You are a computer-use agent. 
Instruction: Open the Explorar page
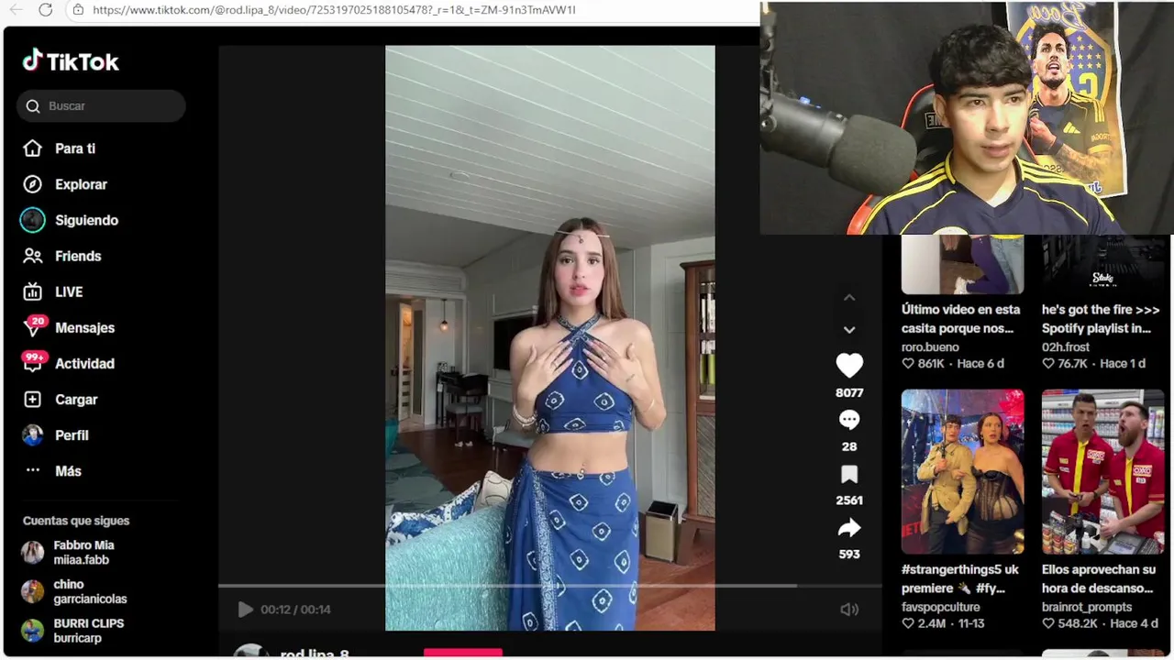pyautogui.click(x=81, y=184)
